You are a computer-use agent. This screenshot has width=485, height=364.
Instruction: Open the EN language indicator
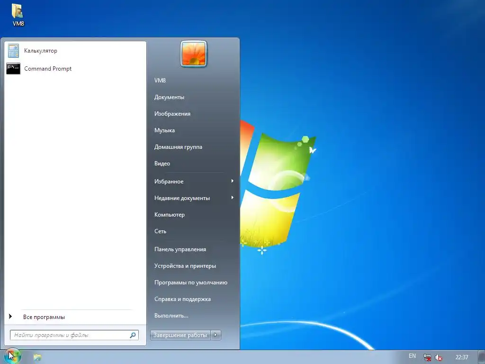click(413, 356)
